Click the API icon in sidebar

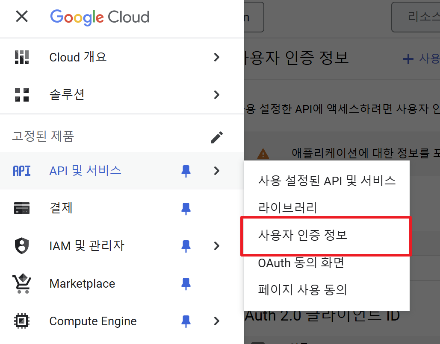(22, 171)
